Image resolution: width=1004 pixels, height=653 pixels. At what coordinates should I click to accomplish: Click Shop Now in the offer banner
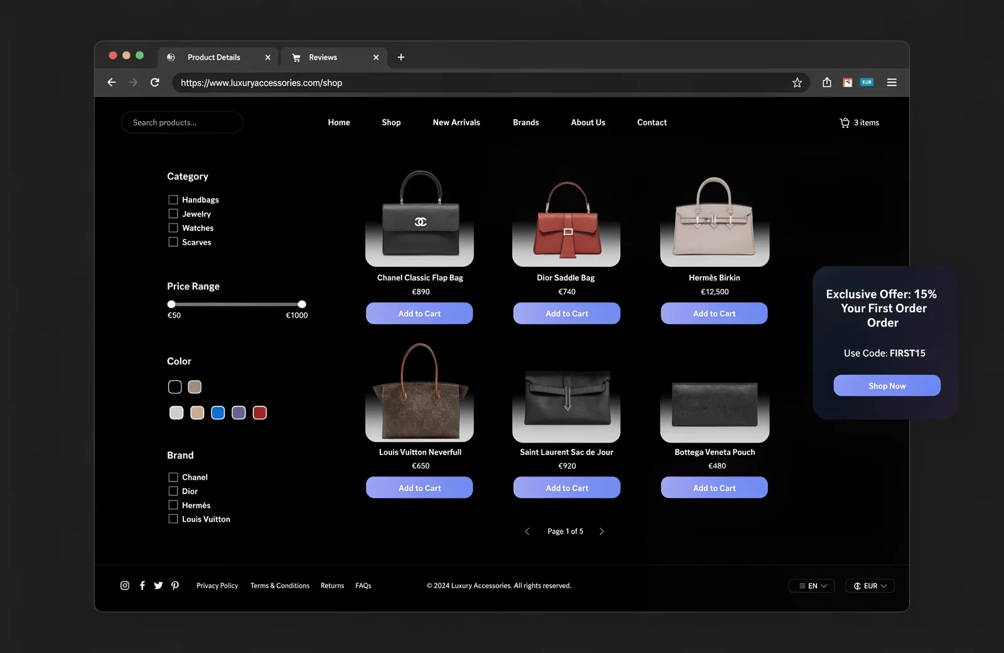[x=887, y=386]
